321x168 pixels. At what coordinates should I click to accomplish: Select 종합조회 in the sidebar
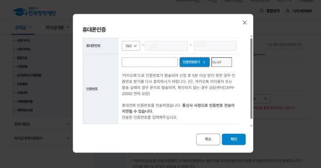click(22, 58)
